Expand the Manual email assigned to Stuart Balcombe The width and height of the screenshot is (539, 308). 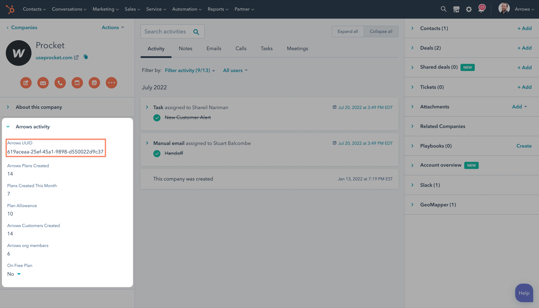click(147, 143)
